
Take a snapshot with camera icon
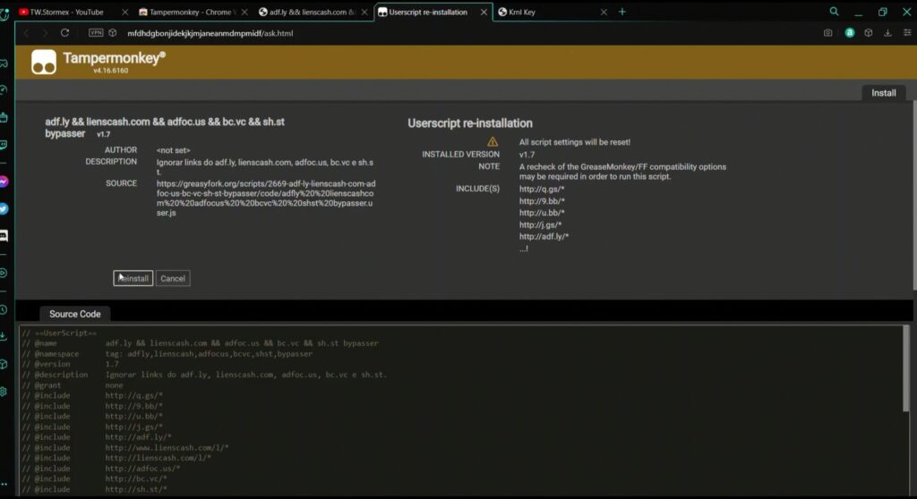tap(828, 33)
